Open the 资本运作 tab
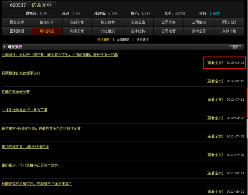 click(199, 31)
